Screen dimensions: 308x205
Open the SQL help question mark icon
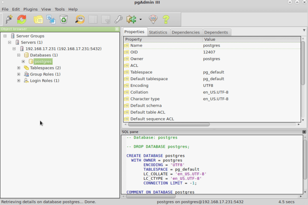pos(166,19)
